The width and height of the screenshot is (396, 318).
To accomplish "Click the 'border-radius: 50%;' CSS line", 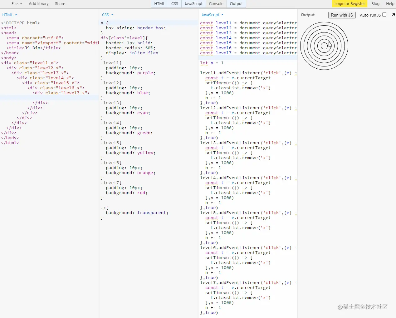I will (130, 48).
